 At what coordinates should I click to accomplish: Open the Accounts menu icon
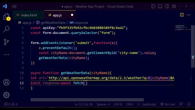[6, 82]
